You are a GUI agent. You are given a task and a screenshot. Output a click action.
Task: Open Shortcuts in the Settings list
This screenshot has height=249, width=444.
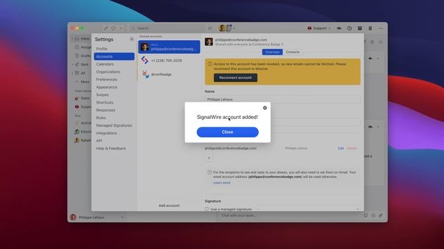105,102
